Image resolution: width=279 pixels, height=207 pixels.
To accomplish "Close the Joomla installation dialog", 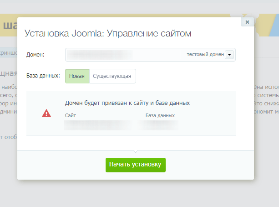I will [247, 22].
